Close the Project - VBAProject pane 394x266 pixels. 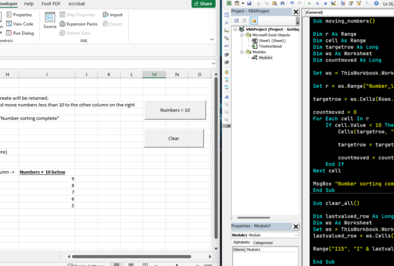(x=296, y=11)
